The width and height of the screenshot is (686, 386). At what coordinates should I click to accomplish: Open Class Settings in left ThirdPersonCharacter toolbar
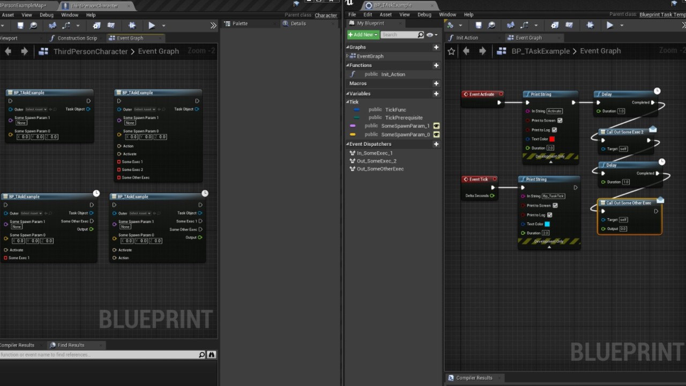[96, 25]
